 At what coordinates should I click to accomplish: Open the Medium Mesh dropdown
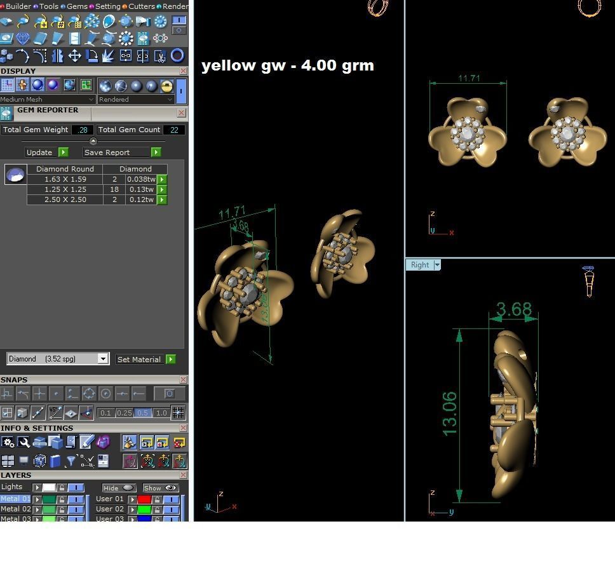(48, 99)
